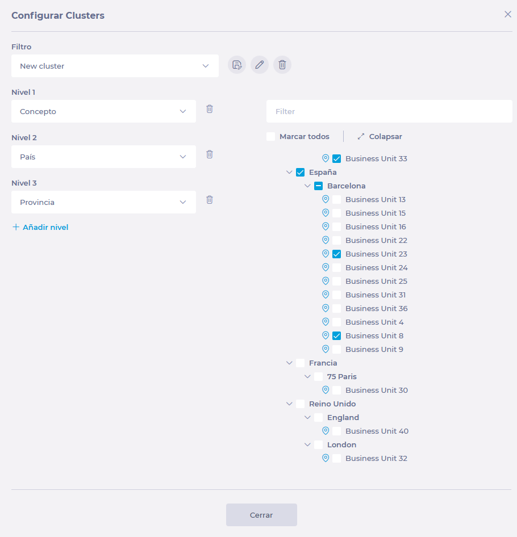Remove Nivel 2 with its trash icon

tap(210, 154)
